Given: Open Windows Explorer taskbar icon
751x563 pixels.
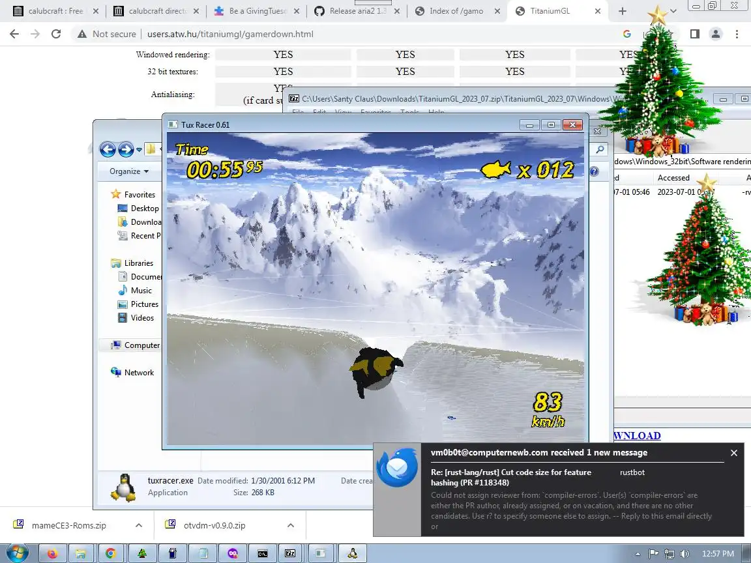Looking at the screenshot, I should (81, 553).
